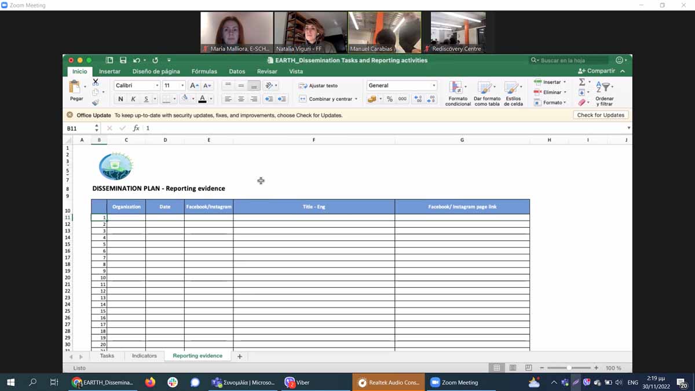The height and width of the screenshot is (391, 695).
Task: Click the Undo arrow icon
Action: [x=136, y=60]
